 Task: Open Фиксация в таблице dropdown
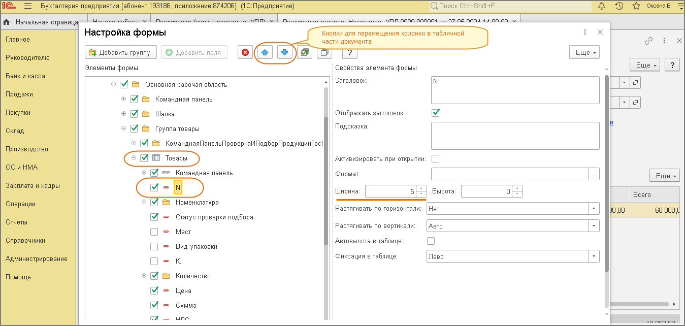[594, 256]
